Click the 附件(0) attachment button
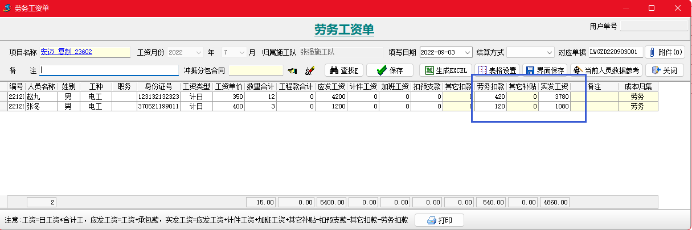This screenshot has height=230, width=692. [x=664, y=52]
